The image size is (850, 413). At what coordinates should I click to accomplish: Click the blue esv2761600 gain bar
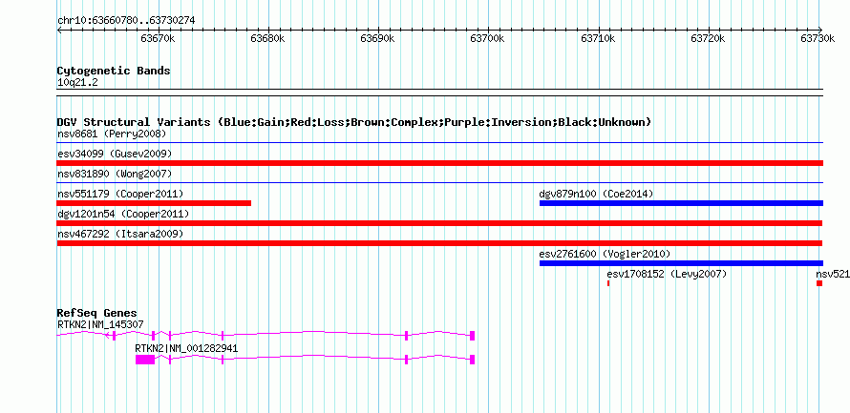click(x=681, y=263)
